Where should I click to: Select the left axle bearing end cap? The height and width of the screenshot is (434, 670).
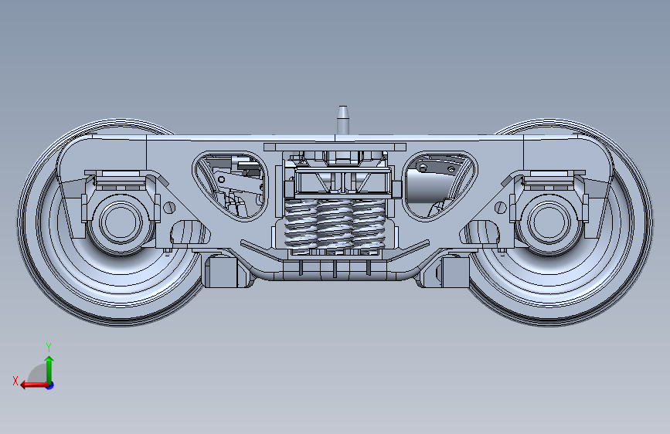click(121, 222)
